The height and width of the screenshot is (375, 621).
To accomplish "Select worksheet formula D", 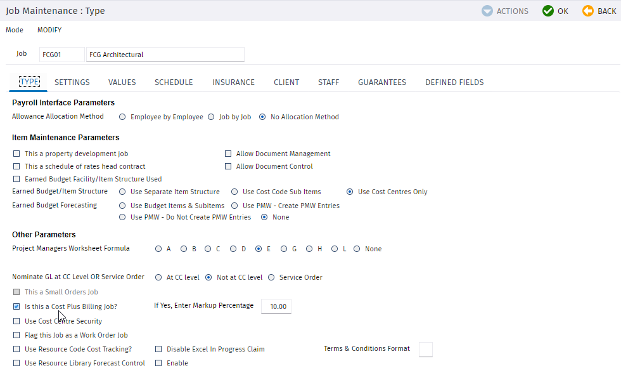I will pos(233,249).
